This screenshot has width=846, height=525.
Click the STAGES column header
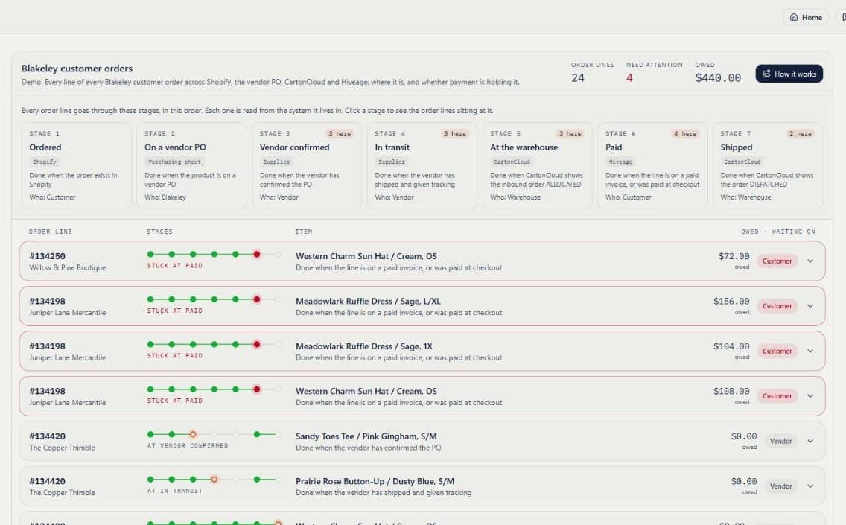[x=159, y=232]
